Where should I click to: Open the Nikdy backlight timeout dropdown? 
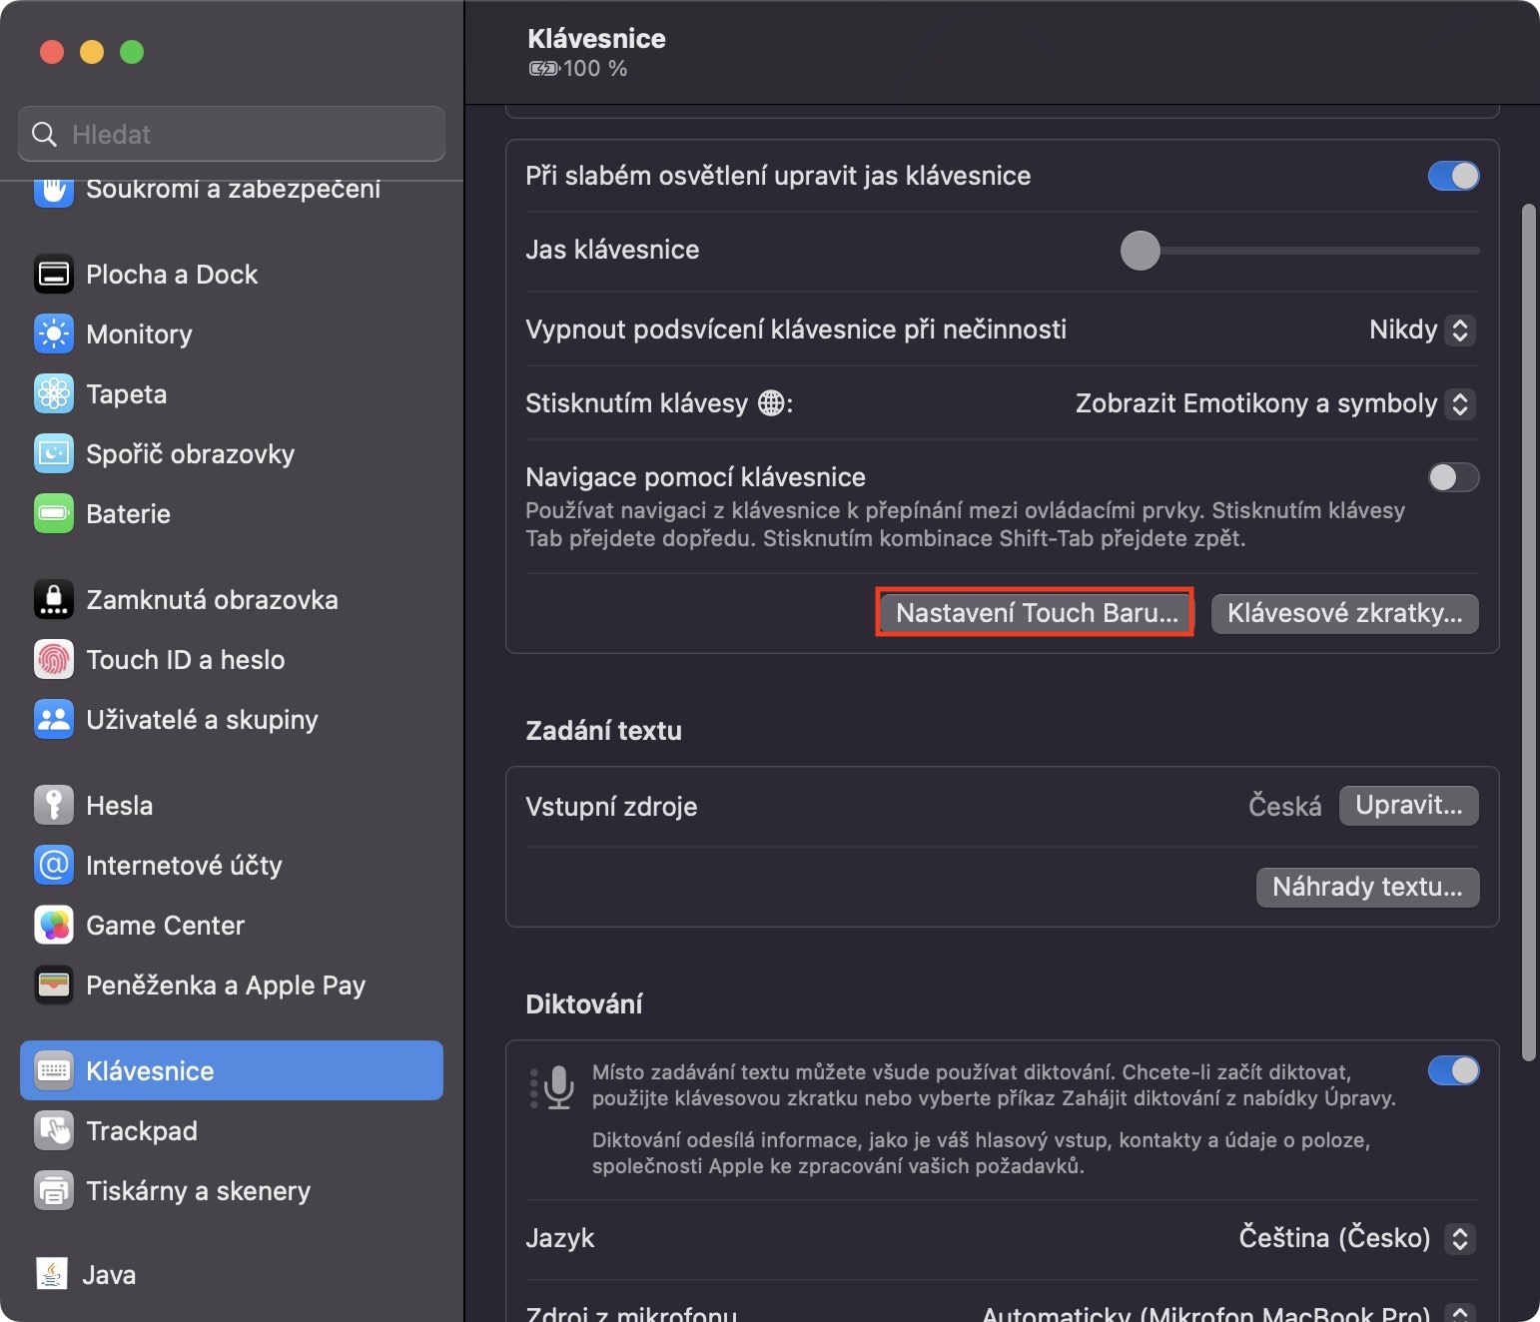tap(1422, 330)
